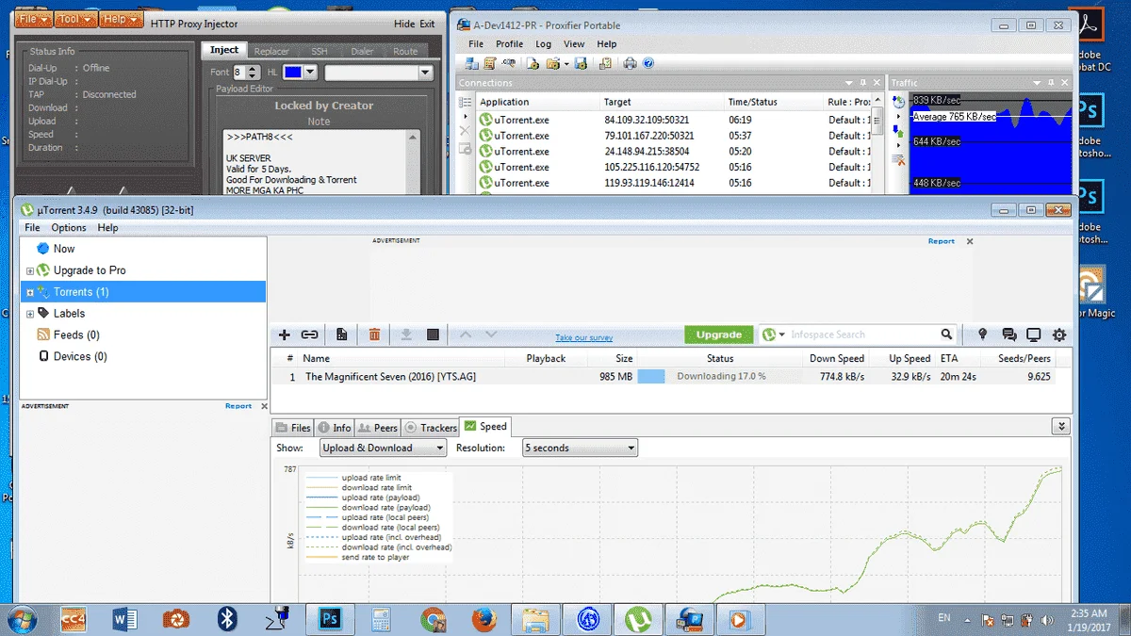Stop the torrent with square stop icon
The height and width of the screenshot is (636, 1131).
click(x=433, y=334)
